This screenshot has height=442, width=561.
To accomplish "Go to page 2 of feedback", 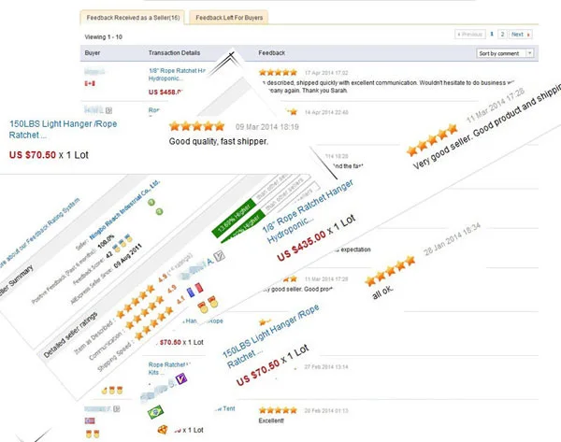I will 502,35.
